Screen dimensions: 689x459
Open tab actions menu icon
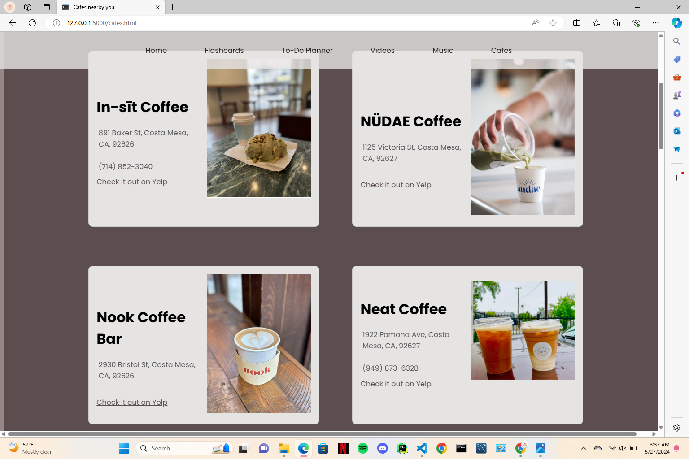pyautogui.click(x=47, y=7)
